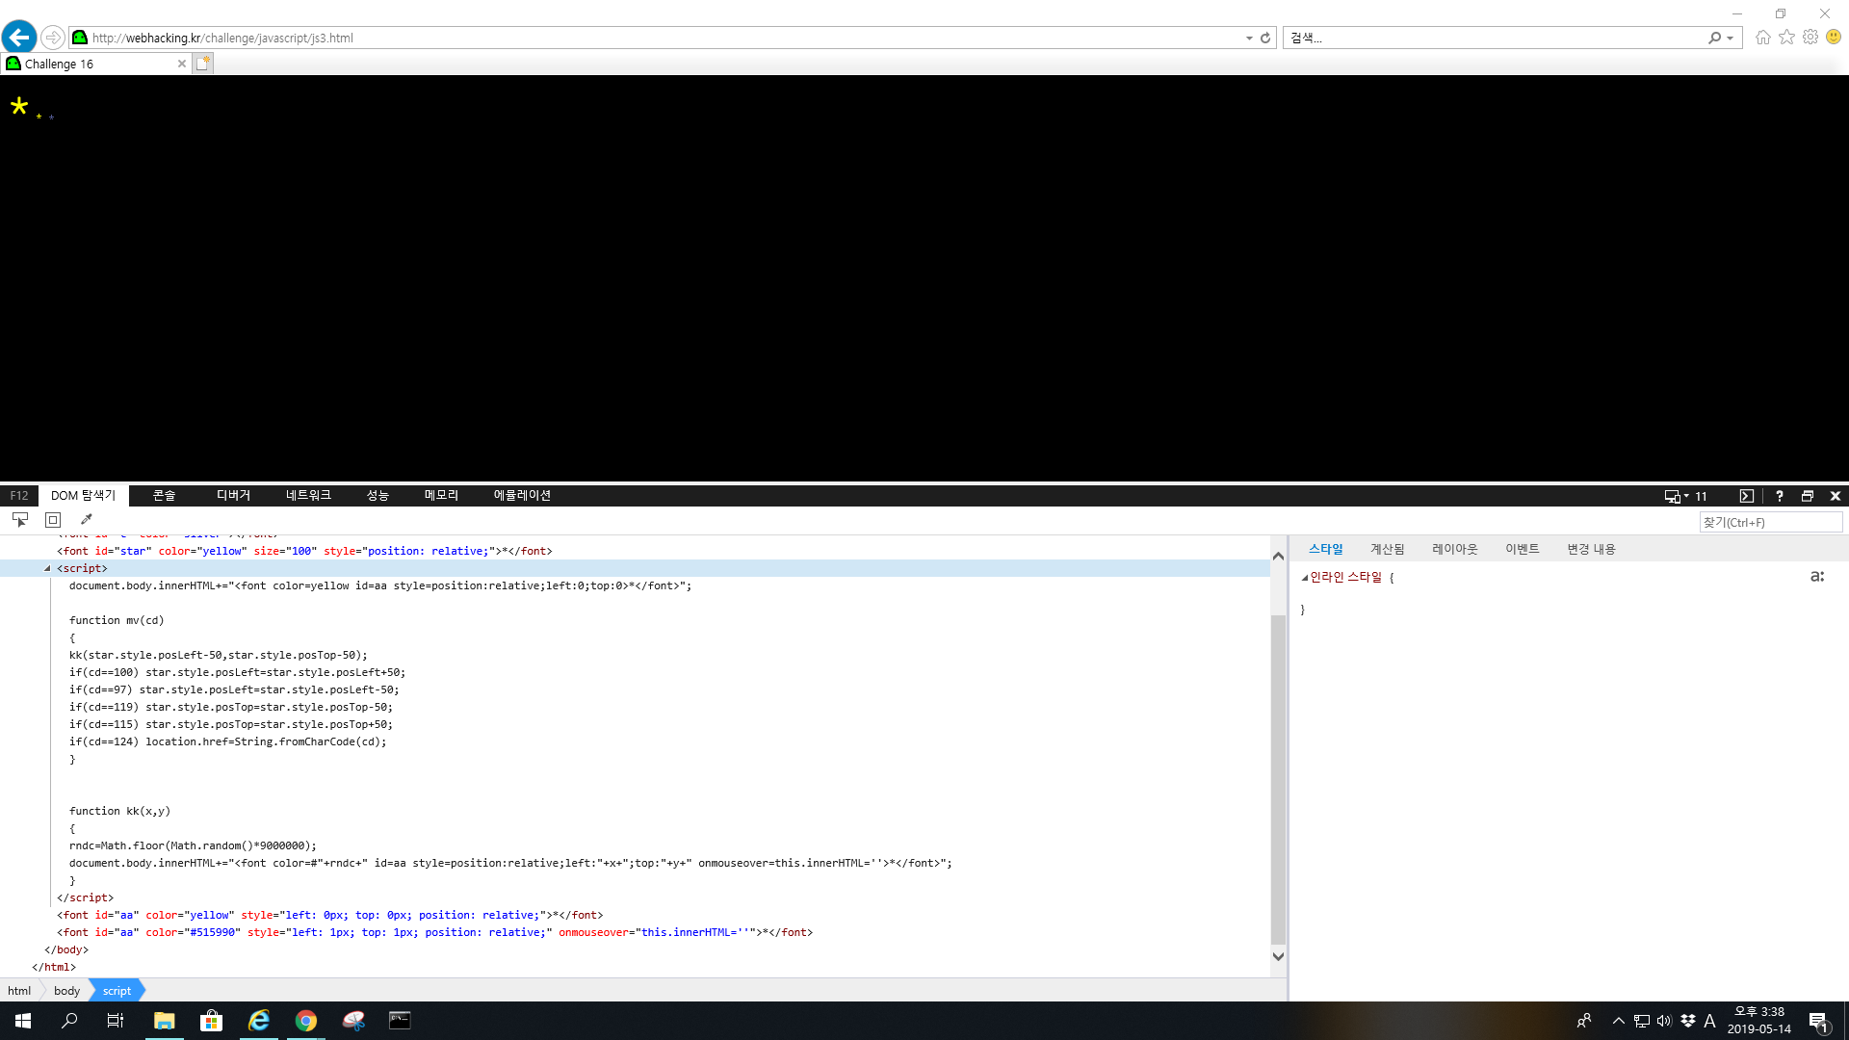This screenshot has width=1849, height=1040.
Task: Open the 이벤트 events tab
Action: click(x=1522, y=549)
